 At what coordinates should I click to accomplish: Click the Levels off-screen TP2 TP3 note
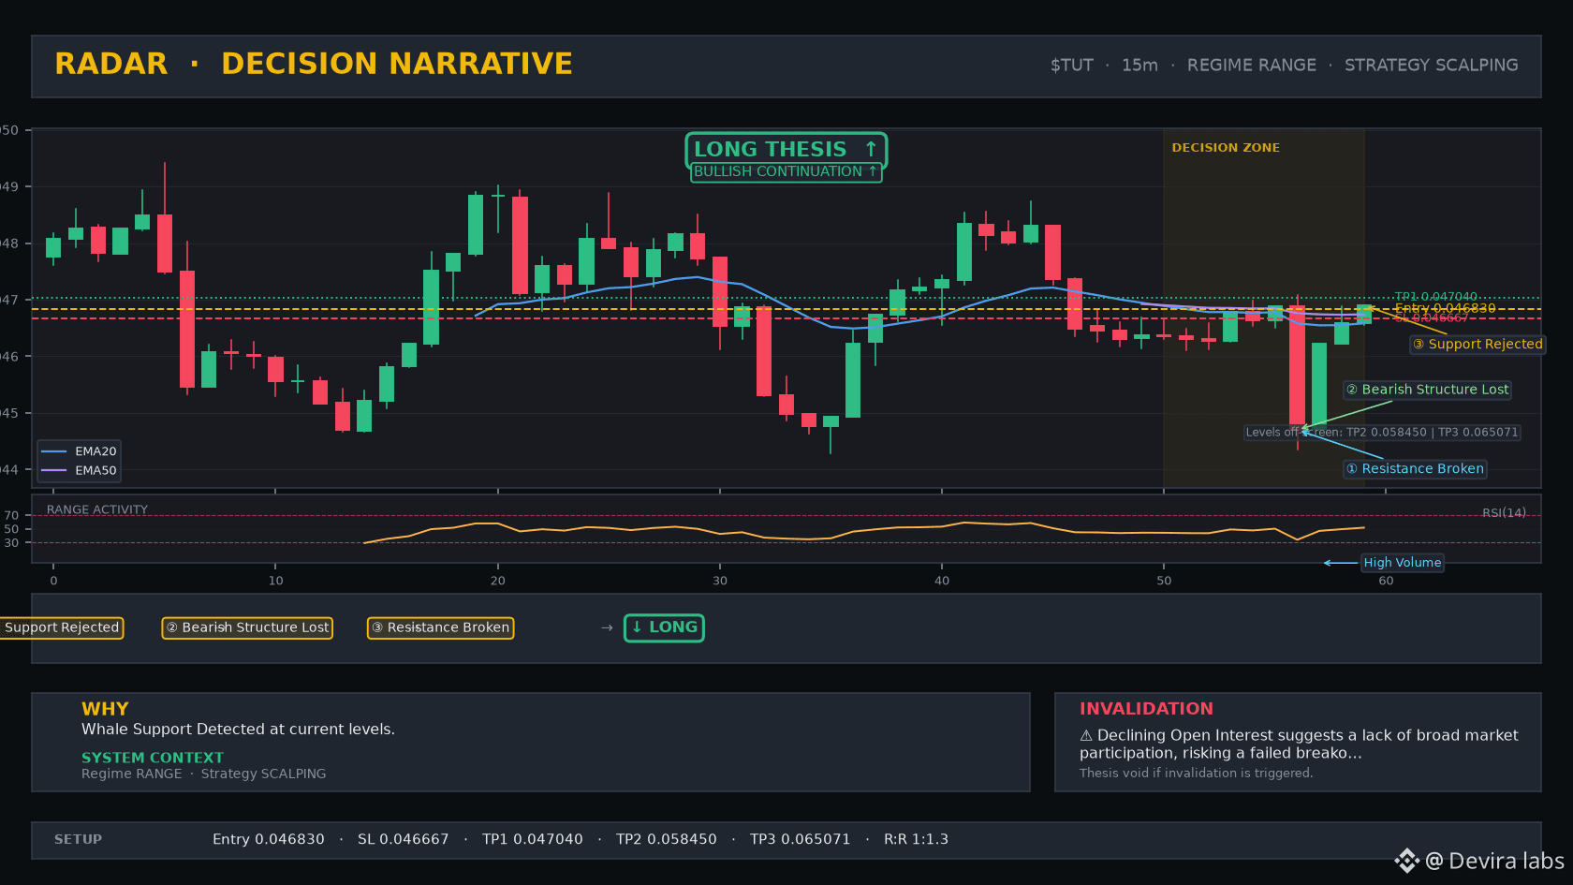(x=1382, y=433)
